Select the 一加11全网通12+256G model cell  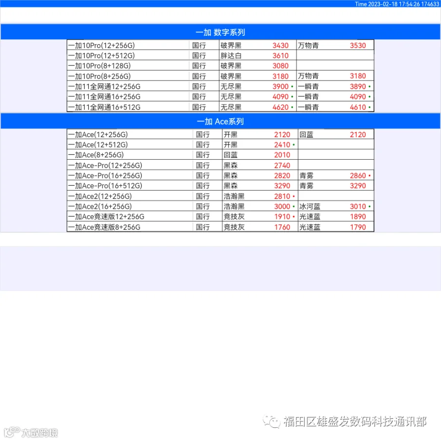pyautogui.click(x=128, y=86)
